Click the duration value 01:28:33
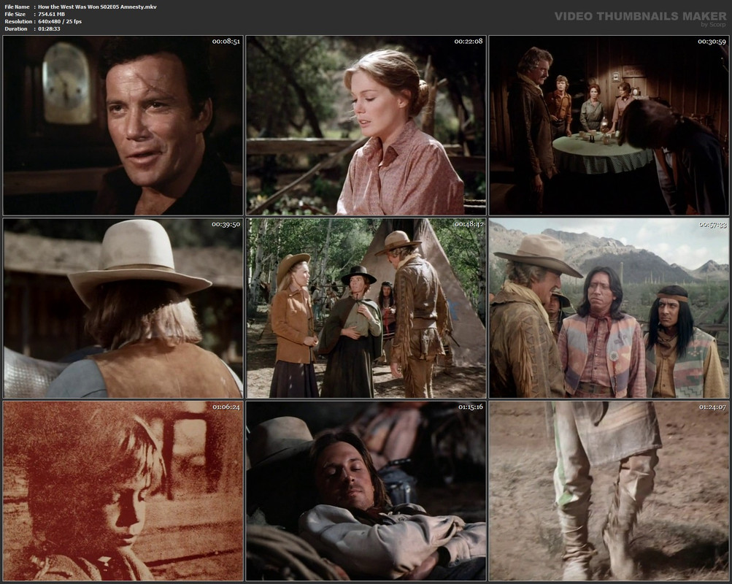This screenshot has height=584, width=732. 49,29
